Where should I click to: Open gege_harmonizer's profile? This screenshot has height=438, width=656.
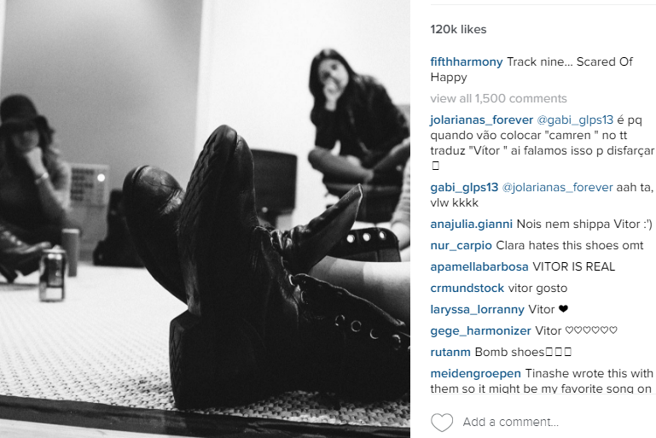point(481,330)
